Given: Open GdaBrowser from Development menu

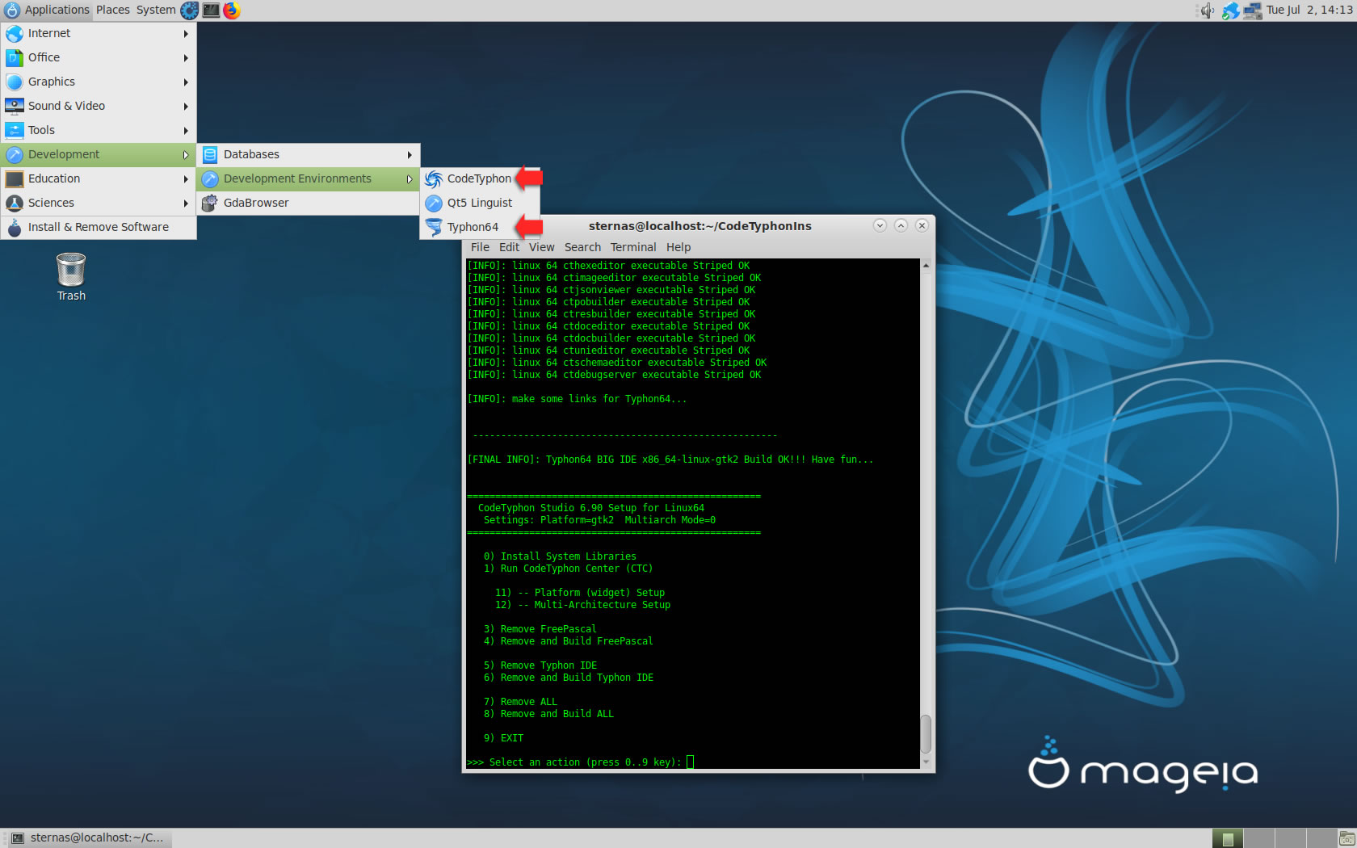Looking at the screenshot, I should (308, 203).
